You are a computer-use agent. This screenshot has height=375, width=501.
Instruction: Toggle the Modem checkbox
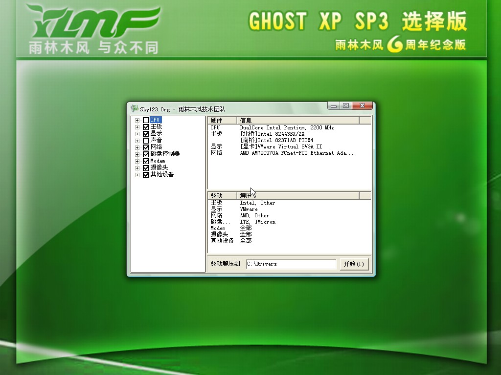click(x=146, y=161)
